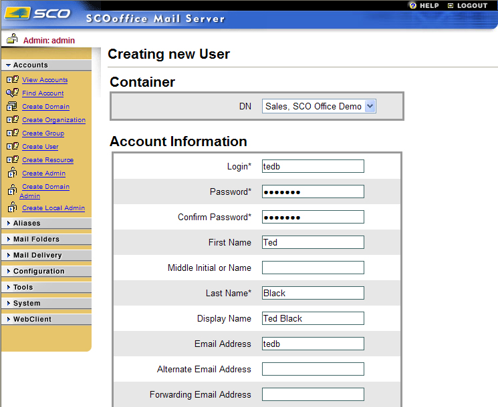Screen dimensions: 498x407
Task: Expand the Configuration section
Action: [39, 272]
